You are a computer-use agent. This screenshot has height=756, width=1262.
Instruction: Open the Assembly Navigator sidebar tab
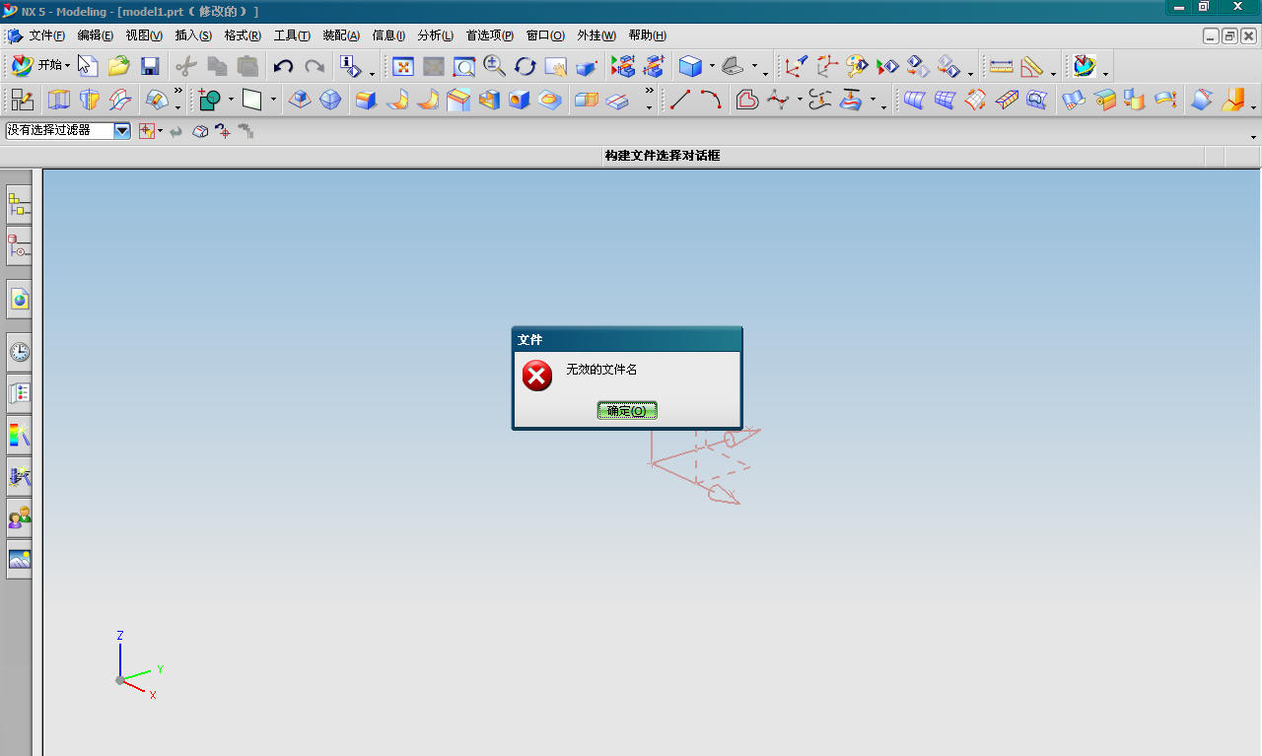tap(19, 204)
